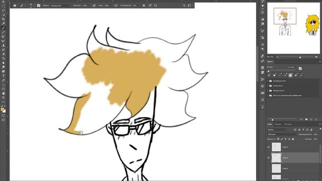Click the Navigator preview thumbnail
The image size is (322, 181).
click(293, 28)
